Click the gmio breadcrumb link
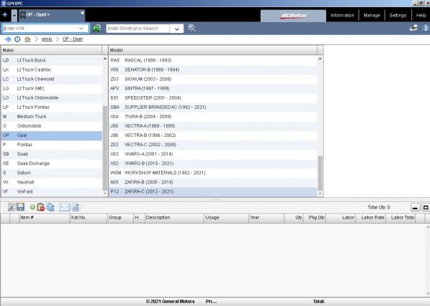 [47, 39]
